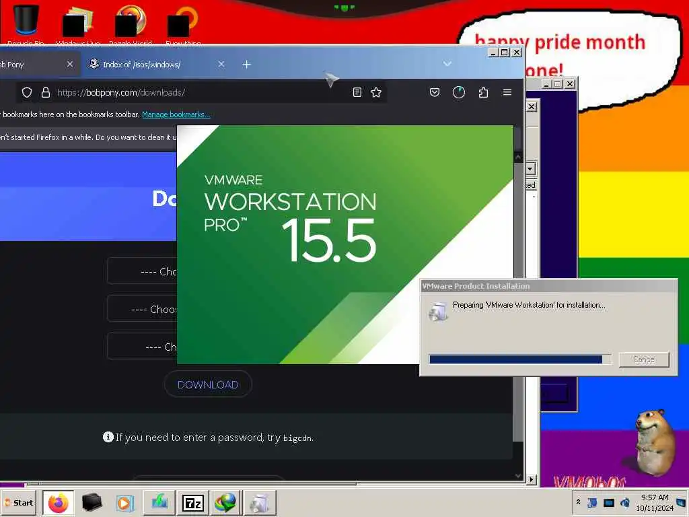Open the Recycle Bin desktop icon
Screen dimensions: 689x517
click(26, 24)
